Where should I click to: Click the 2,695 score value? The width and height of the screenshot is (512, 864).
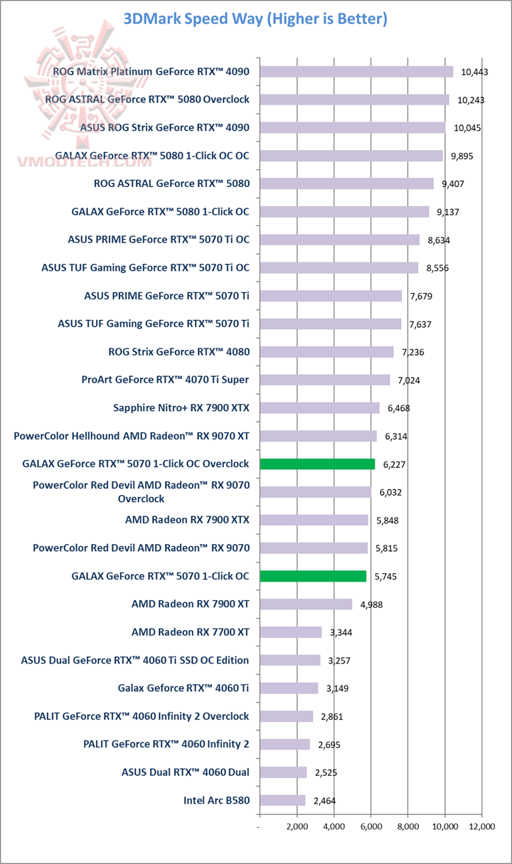[329, 745]
